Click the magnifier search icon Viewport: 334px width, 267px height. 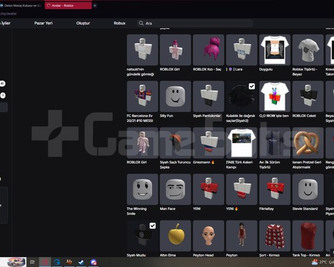(141, 24)
